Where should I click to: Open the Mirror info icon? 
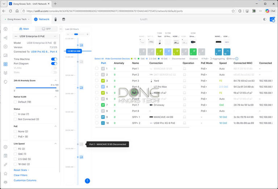(237, 59)
